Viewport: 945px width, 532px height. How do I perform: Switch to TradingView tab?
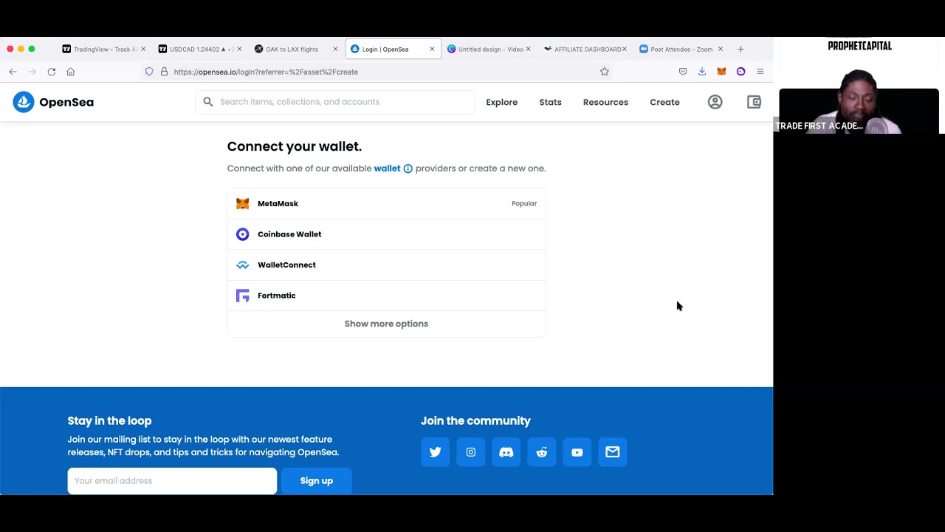103,49
